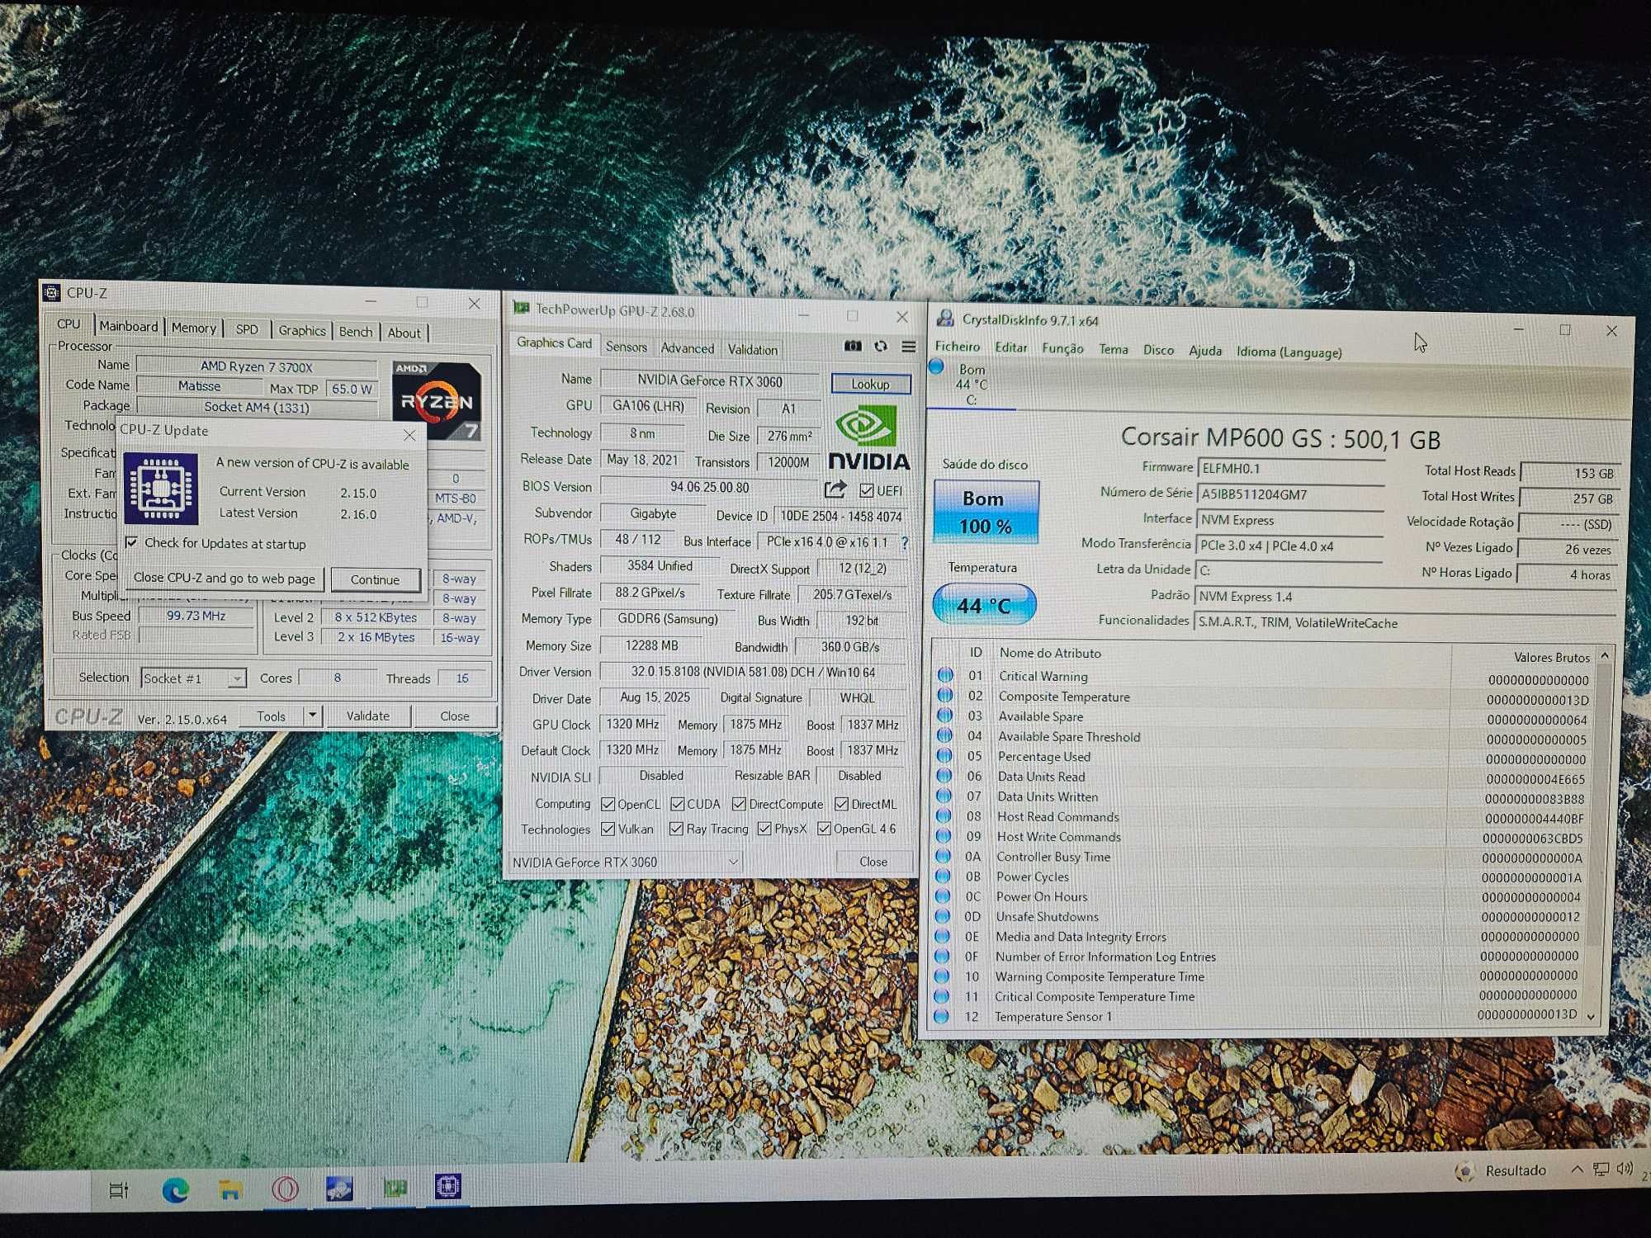Toggle Check for Updates at startup
The height and width of the screenshot is (1238, 1651).
coord(131,542)
